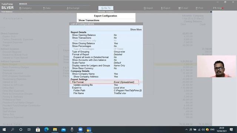Edit the File Name TrialBal.xlsx
This screenshot has width=237, height=133.
click(106, 93)
